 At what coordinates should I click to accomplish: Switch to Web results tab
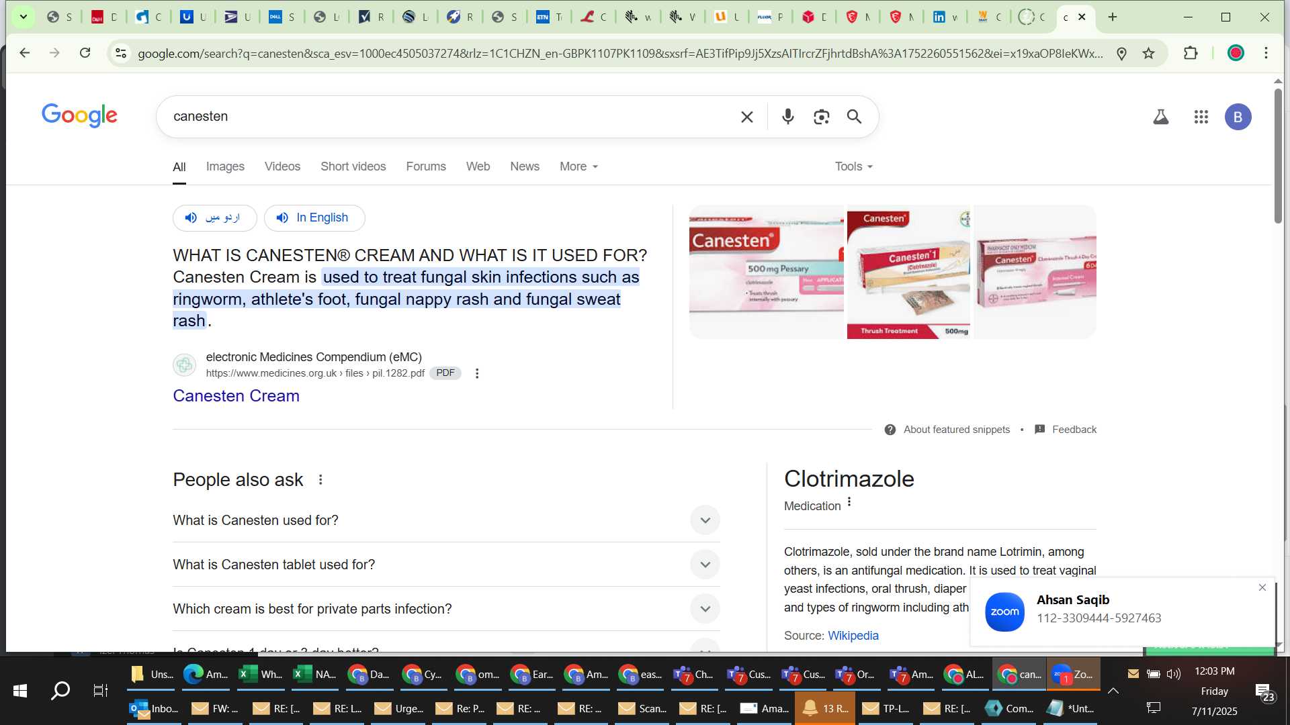point(478,166)
